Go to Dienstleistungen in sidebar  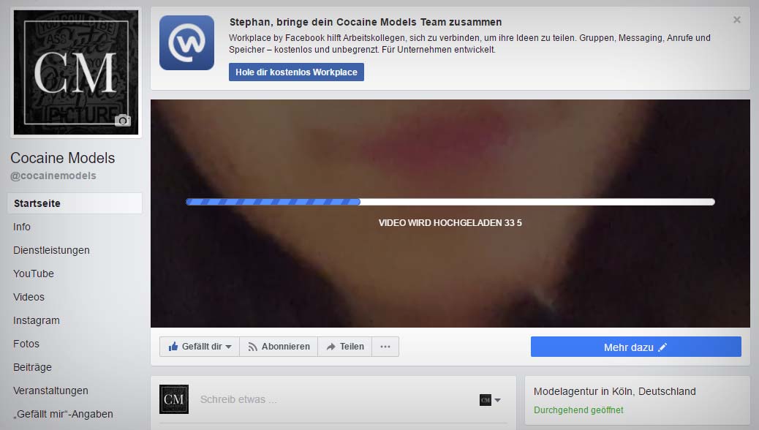[51, 250]
